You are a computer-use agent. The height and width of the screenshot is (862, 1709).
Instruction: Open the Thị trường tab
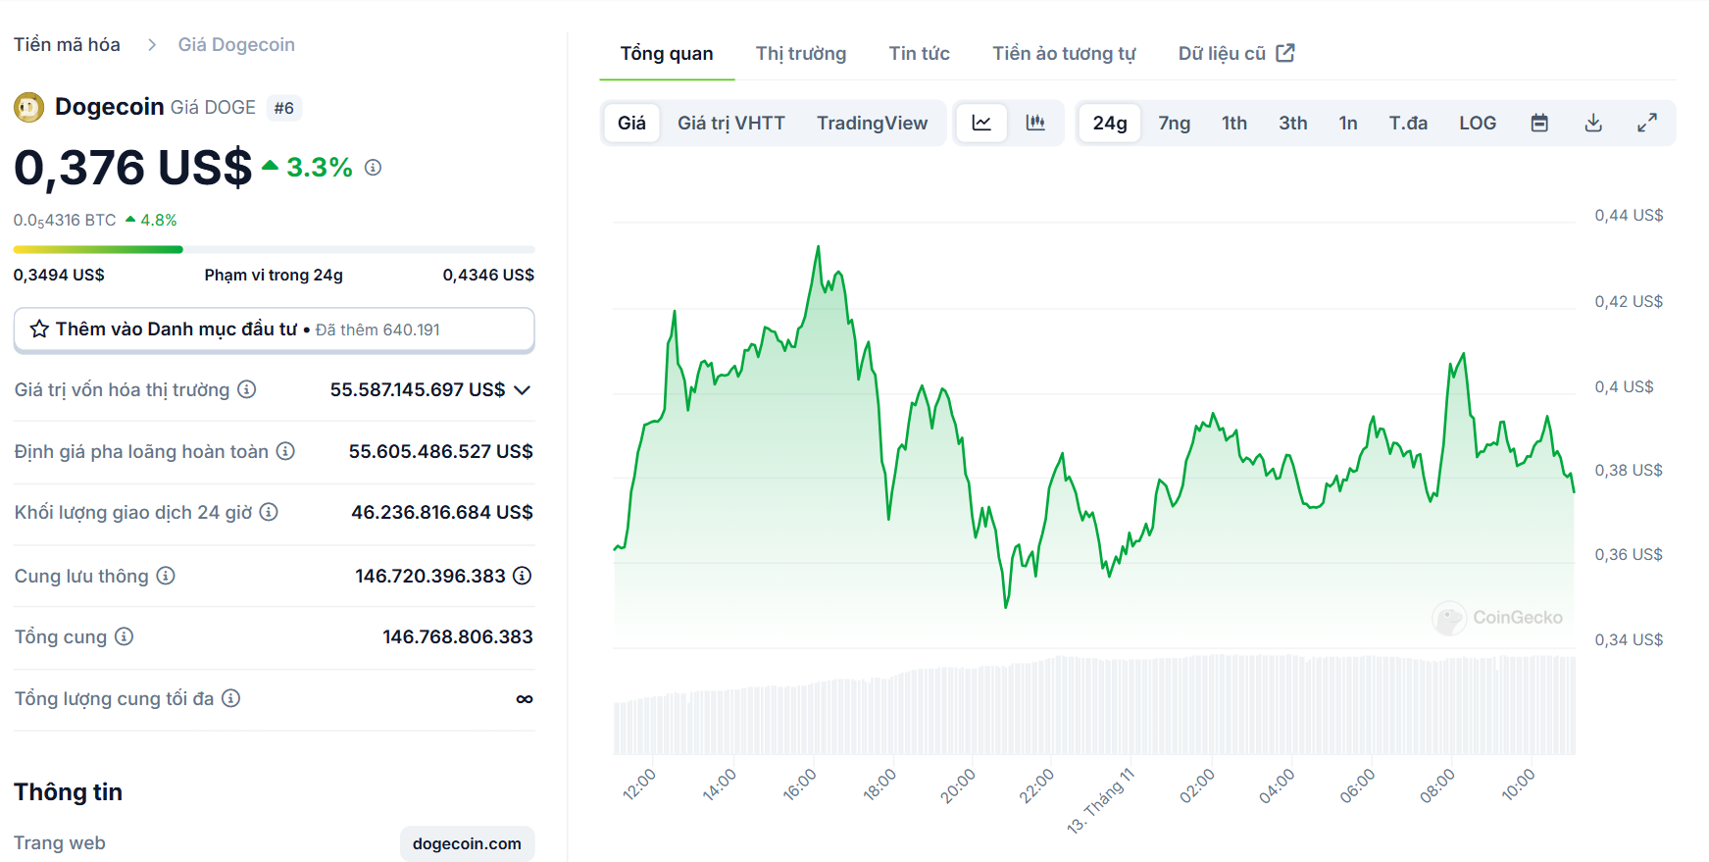[x=801, y=54]
